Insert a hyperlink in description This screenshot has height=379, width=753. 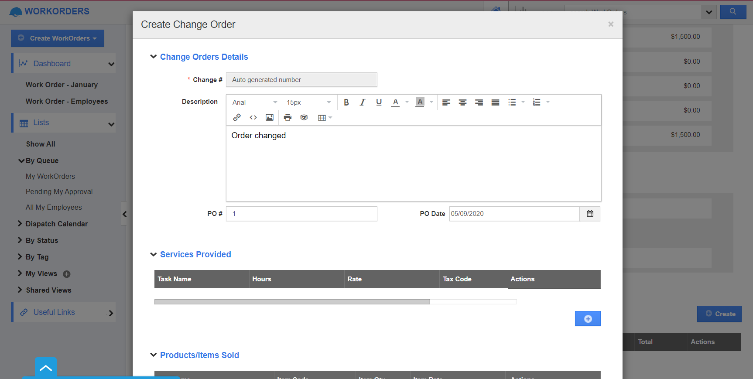pyautogui.click(x=237, y=117)
